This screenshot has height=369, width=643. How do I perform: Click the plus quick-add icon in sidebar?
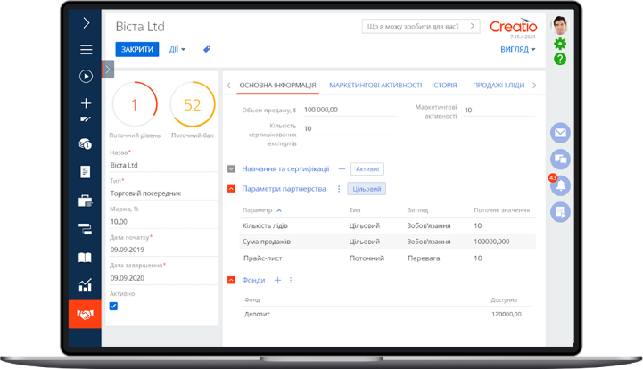[86, 103]
